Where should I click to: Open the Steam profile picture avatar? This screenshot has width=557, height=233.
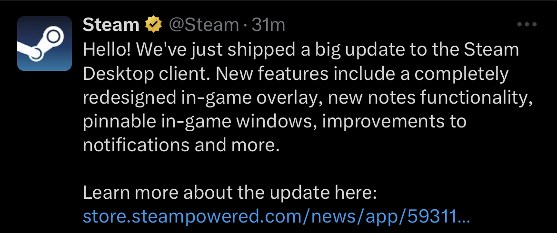click(x=44, y=43)
